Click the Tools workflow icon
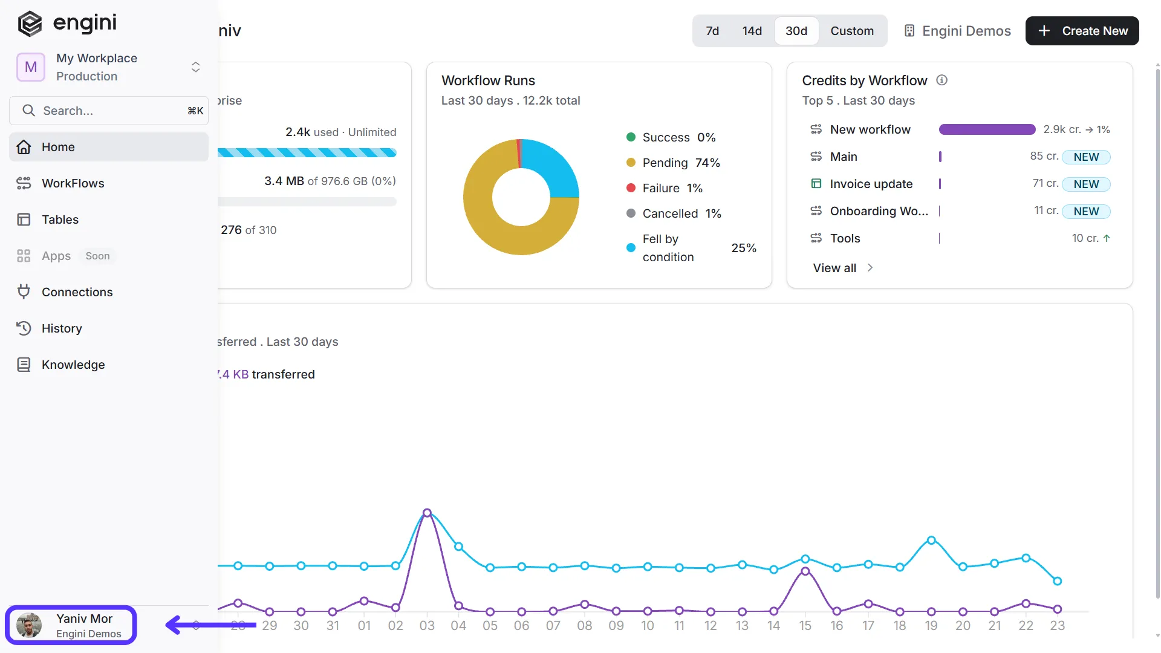The image size is (1161, 653). click(816, 238)
